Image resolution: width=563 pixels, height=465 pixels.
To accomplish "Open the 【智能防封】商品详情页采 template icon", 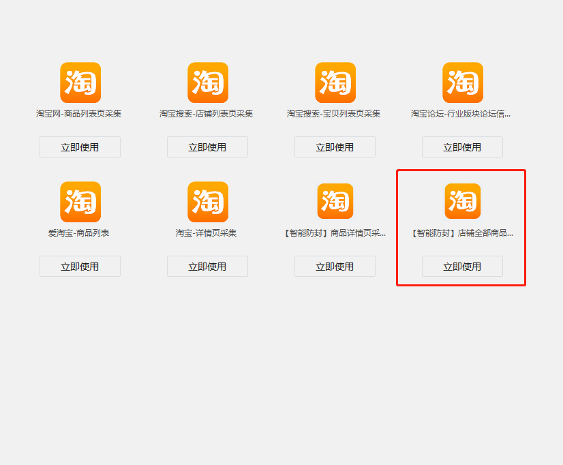I will [335, 201].
